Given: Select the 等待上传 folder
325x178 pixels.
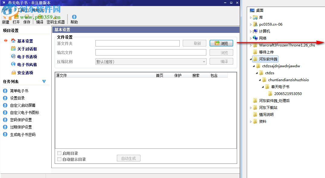Looking at the screenshot, I should [266, 52].
